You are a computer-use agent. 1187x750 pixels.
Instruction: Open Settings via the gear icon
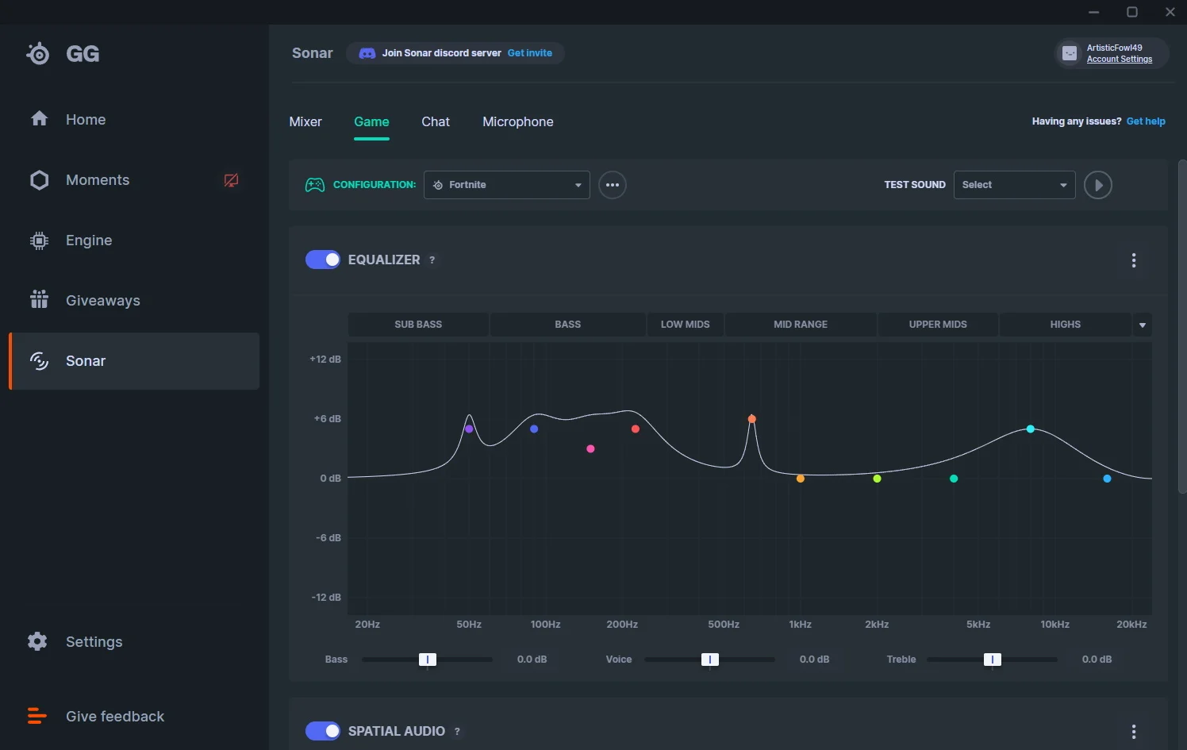[37, 641]
